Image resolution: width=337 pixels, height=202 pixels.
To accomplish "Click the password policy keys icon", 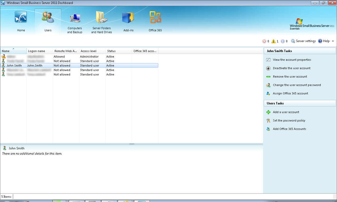I will click(x=268, y=121).
